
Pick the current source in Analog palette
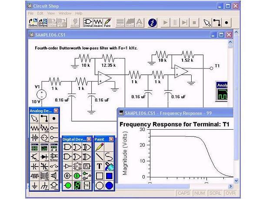(44, 138)
